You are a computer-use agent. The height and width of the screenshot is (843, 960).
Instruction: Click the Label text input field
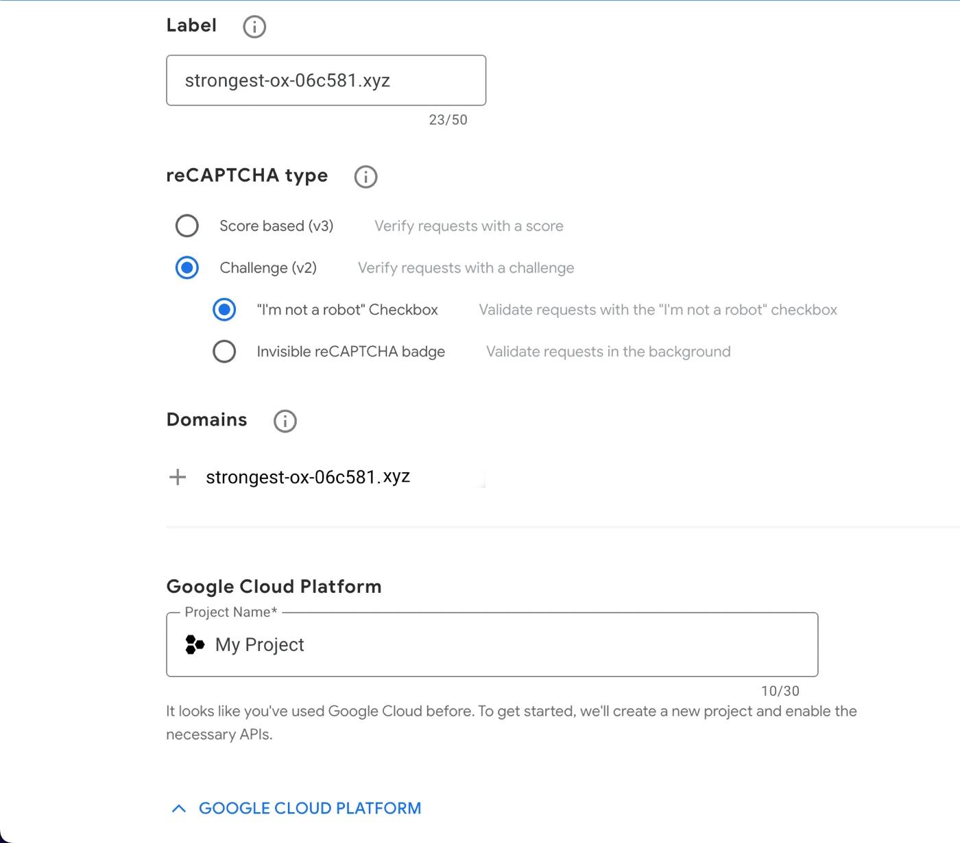[x=326, y=80]
